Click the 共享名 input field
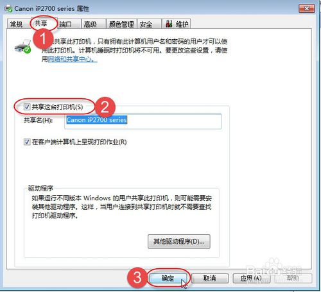Screen dimensions: 321x292 [x=143, y=121]
